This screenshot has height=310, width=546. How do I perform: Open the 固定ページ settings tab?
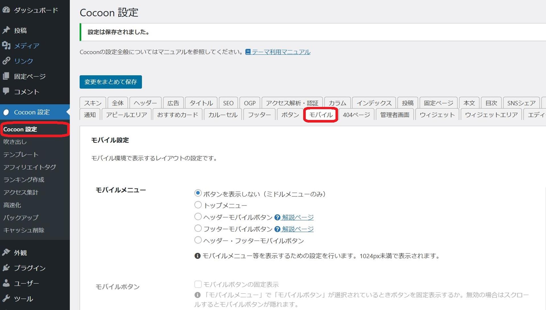pos(439,103)
